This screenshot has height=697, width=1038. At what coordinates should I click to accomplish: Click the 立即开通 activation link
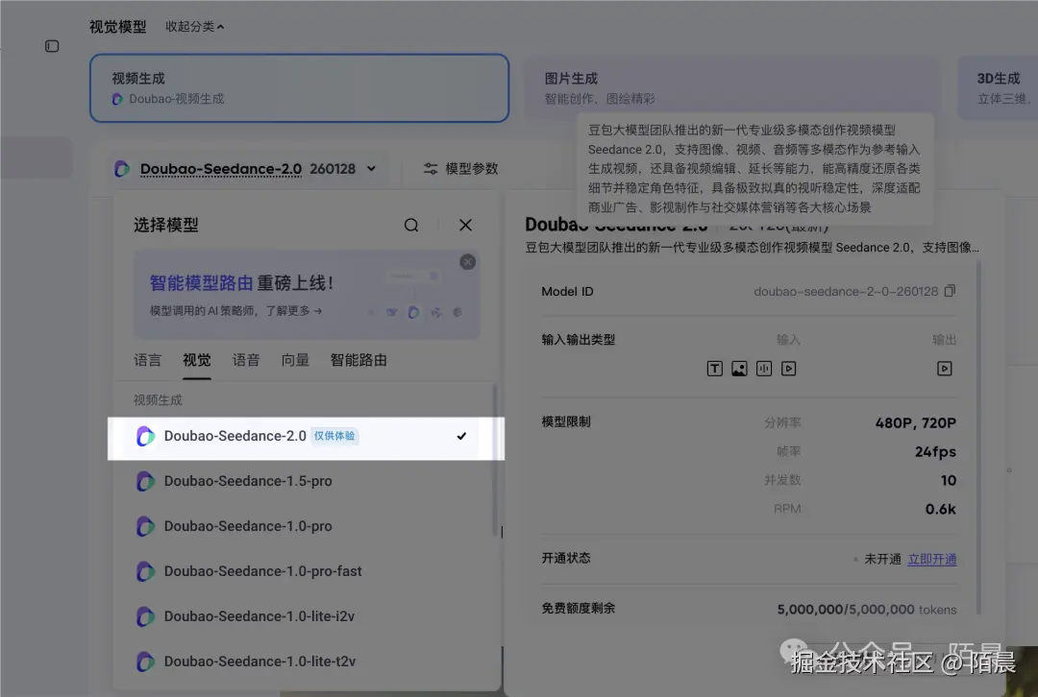coord(931,559)
